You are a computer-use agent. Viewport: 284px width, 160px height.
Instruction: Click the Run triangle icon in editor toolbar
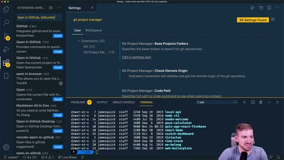tap(252, 8)
